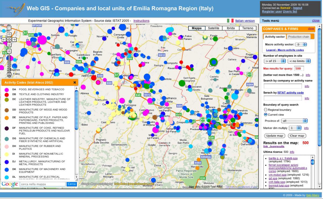
Task: Zoom out with the minus icon
Action: point(9,74)
